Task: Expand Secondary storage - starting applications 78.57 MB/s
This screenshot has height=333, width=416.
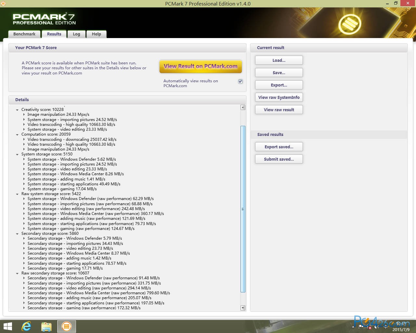Action: point(24,263)
